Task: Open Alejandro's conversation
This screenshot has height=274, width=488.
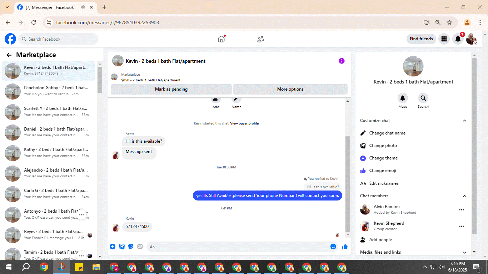Action: pyautogui.click(x=49, y=174)
